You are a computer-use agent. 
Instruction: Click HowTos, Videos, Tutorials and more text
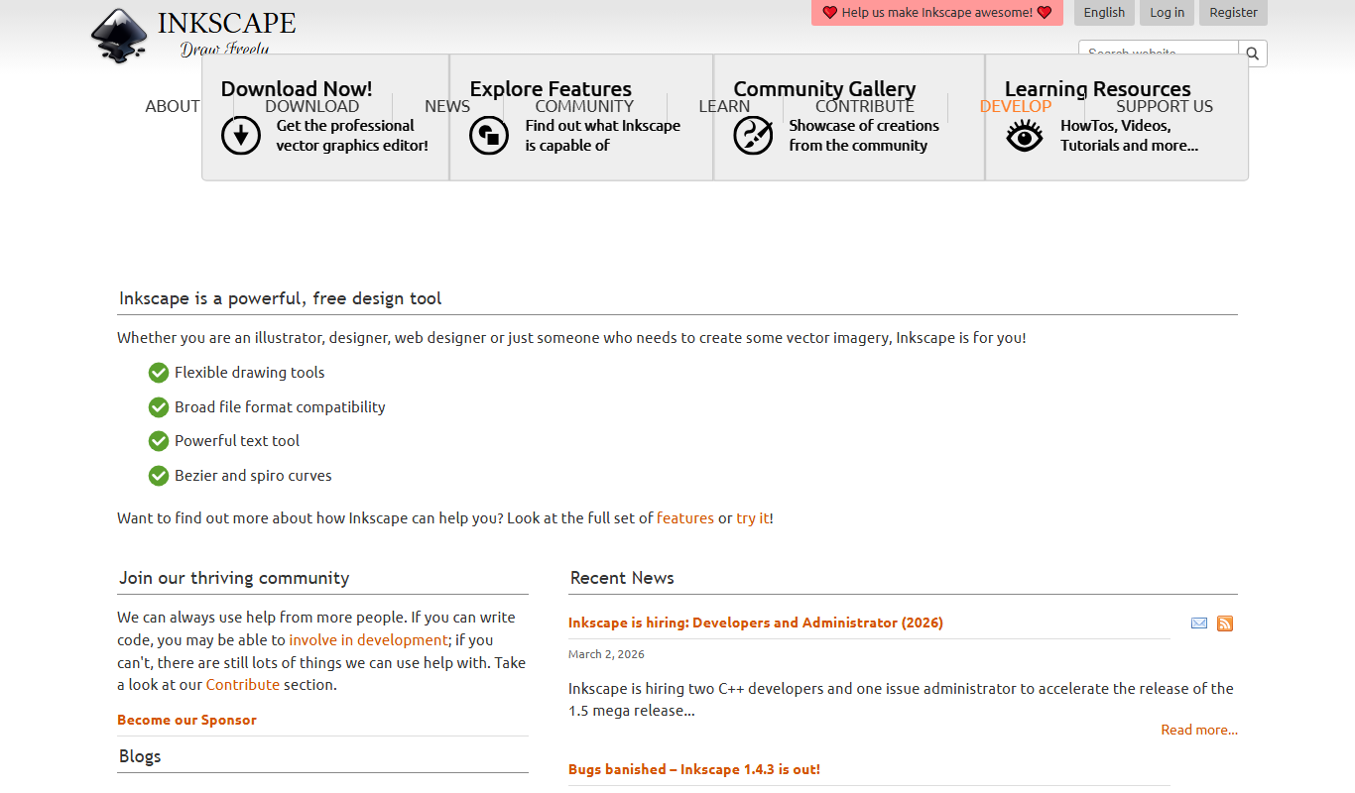pyautogui.click(x=1129, y=136)
